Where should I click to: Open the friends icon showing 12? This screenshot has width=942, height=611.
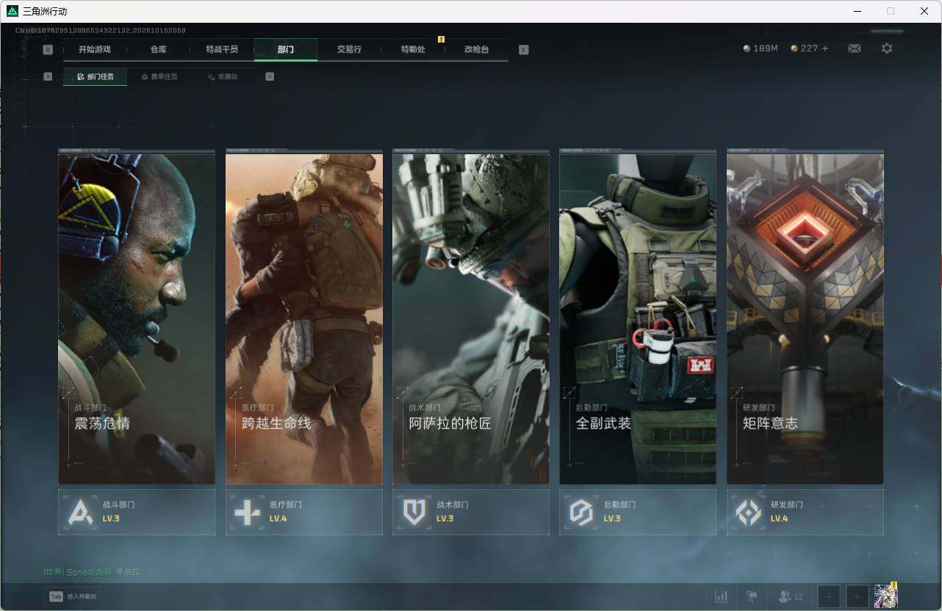pyautogui.click(x=791, y=596)
